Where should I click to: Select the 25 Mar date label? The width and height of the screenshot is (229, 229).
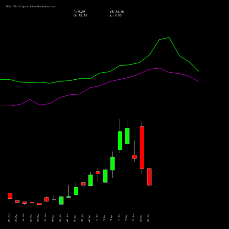tap(31, 218)
